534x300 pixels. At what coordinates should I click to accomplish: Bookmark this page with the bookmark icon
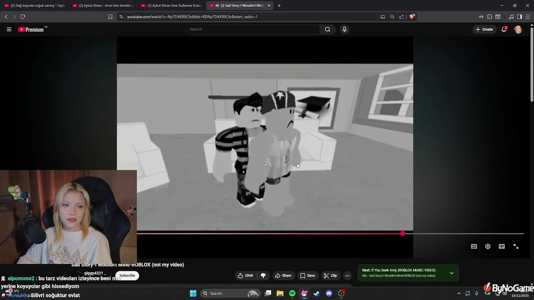click(x=110, y=17)
